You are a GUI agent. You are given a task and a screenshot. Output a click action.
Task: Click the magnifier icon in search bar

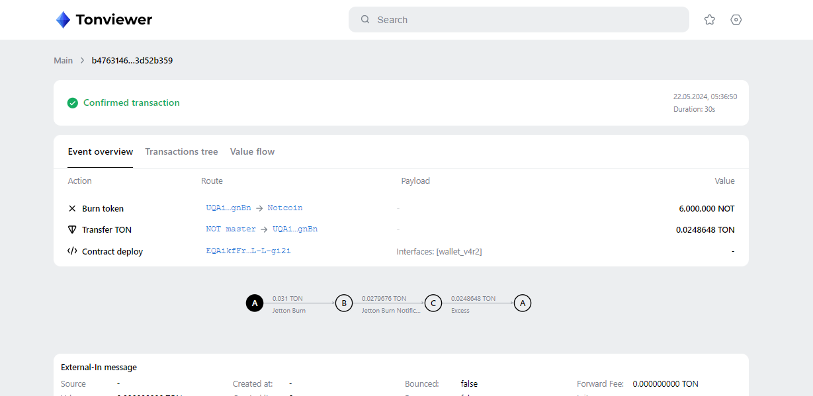point(365,20)
